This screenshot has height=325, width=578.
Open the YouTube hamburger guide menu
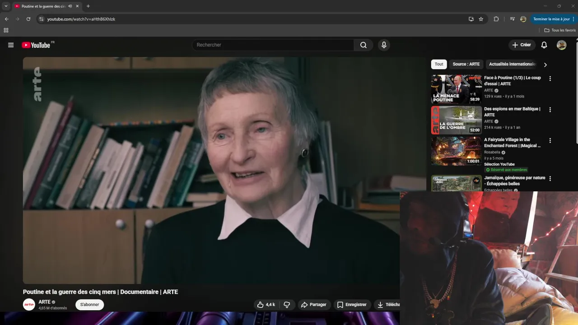[11, 45]
